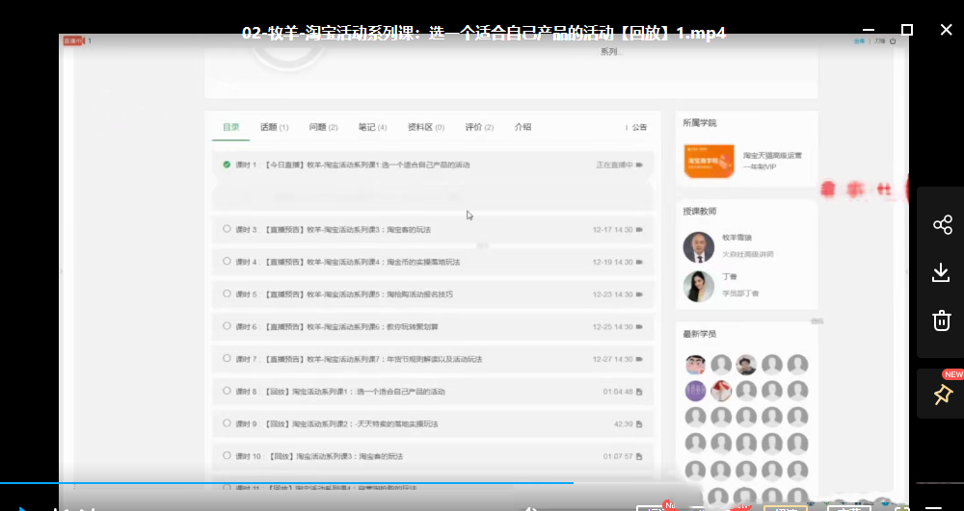Switch to the 问题 (2) tab
This screenshot has width=964, height=511.
[323, 127]
